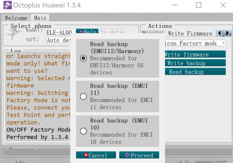Click the Octoplus app logo in title bar

tap(7, 5)
